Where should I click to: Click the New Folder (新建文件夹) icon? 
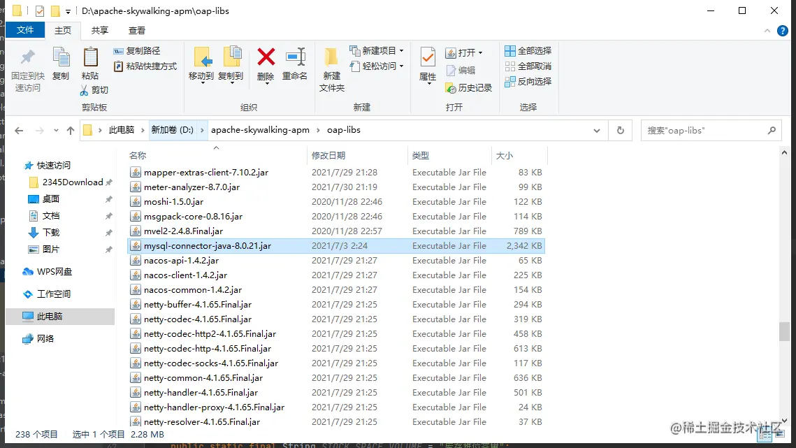(x=331, y=57)
